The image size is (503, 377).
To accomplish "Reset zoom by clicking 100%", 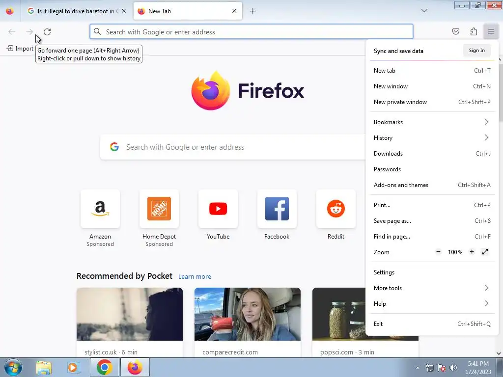I will pyautogui.click(x=455, y=252).
